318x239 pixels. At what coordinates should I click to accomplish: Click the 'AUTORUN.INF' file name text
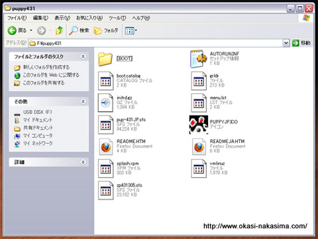[225, 54]
